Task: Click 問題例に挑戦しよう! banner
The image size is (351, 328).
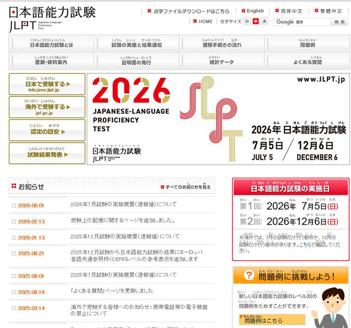Action: point(291,276)
